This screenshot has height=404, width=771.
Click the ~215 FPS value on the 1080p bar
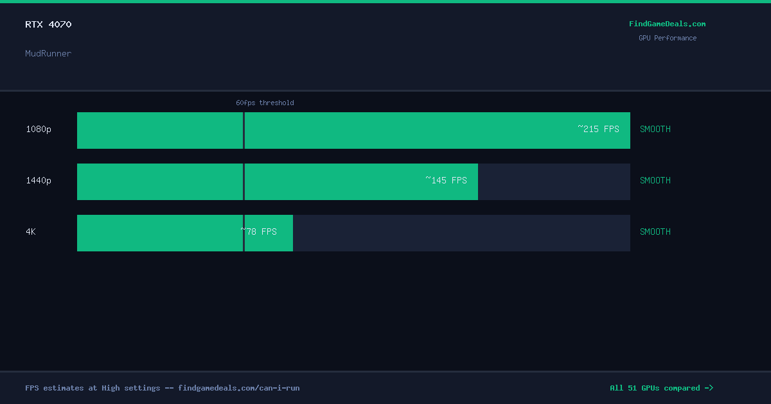tap(598, 129)
